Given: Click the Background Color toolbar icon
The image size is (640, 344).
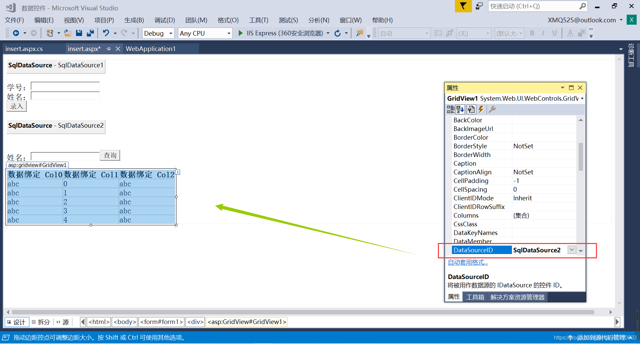Looking at the screenshot, I should 582,33.
